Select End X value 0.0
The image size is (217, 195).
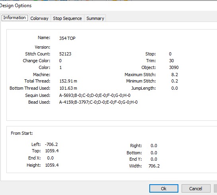click(50, 158)
